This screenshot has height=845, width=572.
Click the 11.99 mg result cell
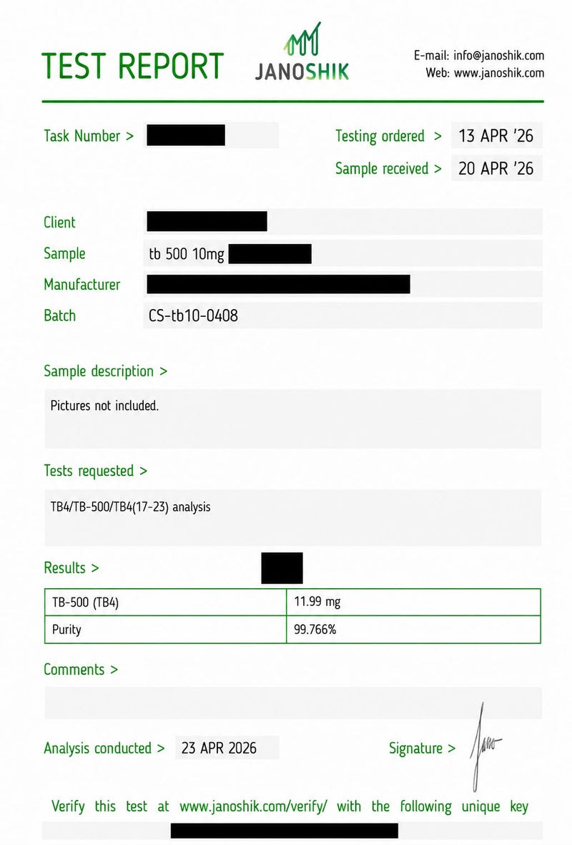pyautogui.click(x=413, y=602)
